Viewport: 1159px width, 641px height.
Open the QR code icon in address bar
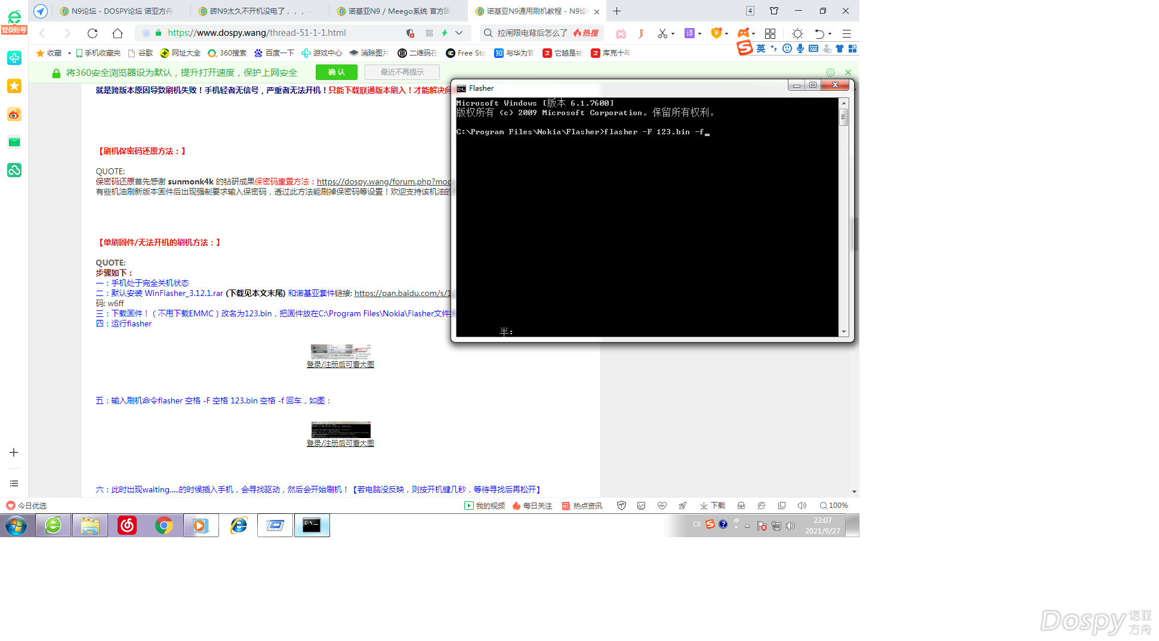coord(429,33)
